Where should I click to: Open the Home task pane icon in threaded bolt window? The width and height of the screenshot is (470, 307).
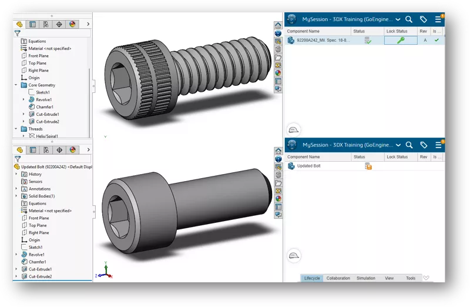(278, 25)
